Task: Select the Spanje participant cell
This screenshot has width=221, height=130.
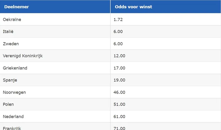Action: tap(10, 80)
